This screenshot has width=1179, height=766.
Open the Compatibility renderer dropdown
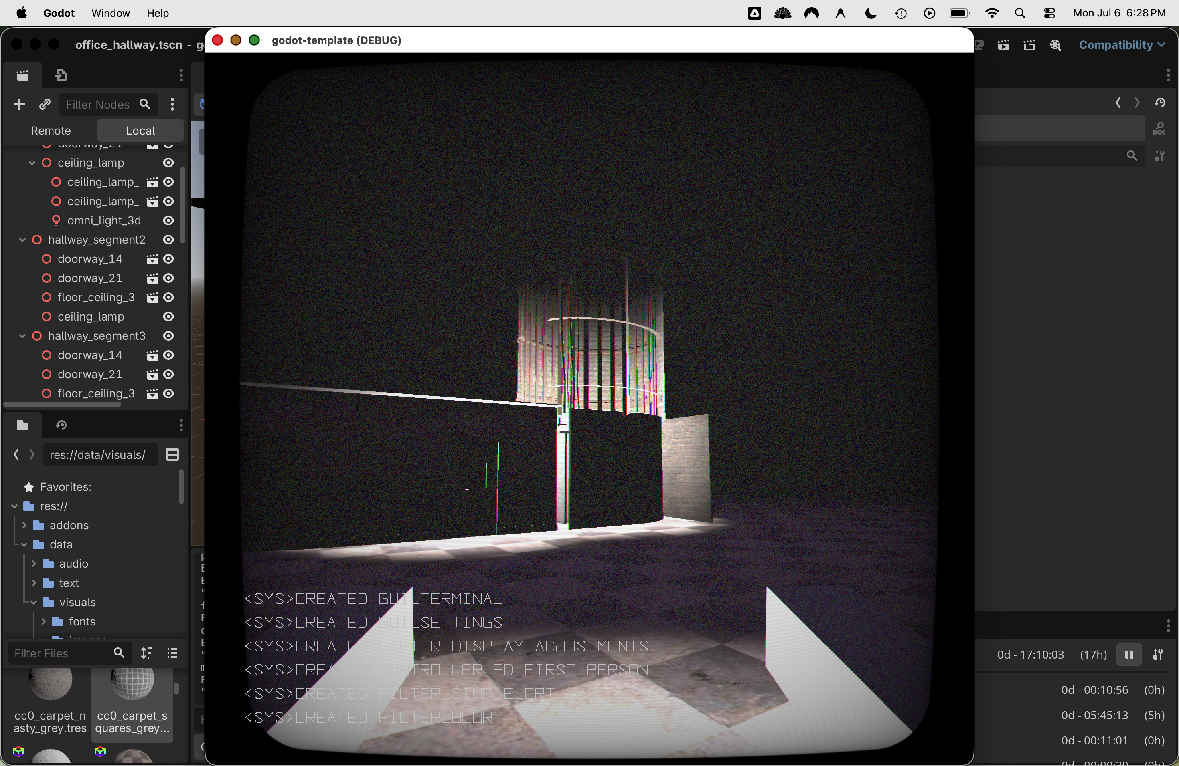[x=1122, y=45]
